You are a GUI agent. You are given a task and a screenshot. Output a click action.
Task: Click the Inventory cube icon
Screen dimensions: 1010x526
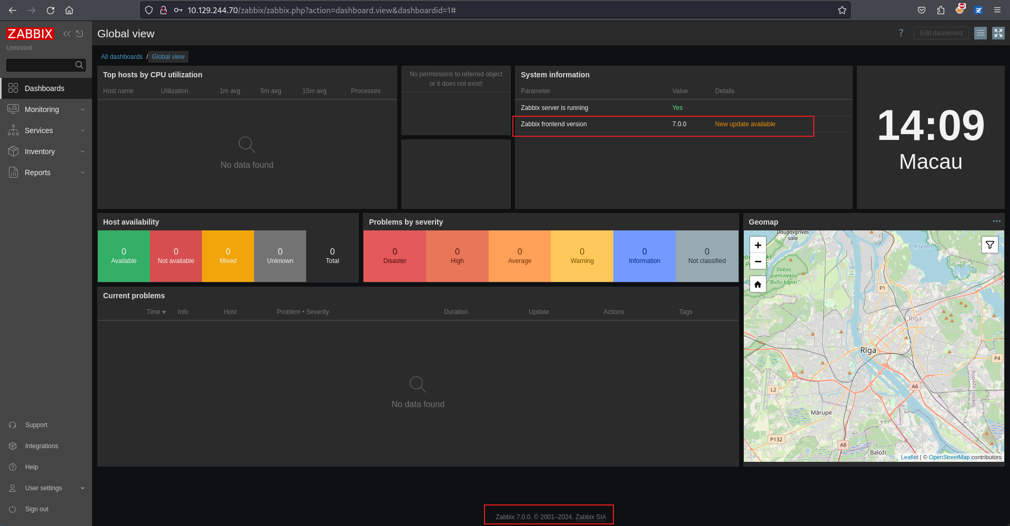pyautogui.click(x=13, y=151)
